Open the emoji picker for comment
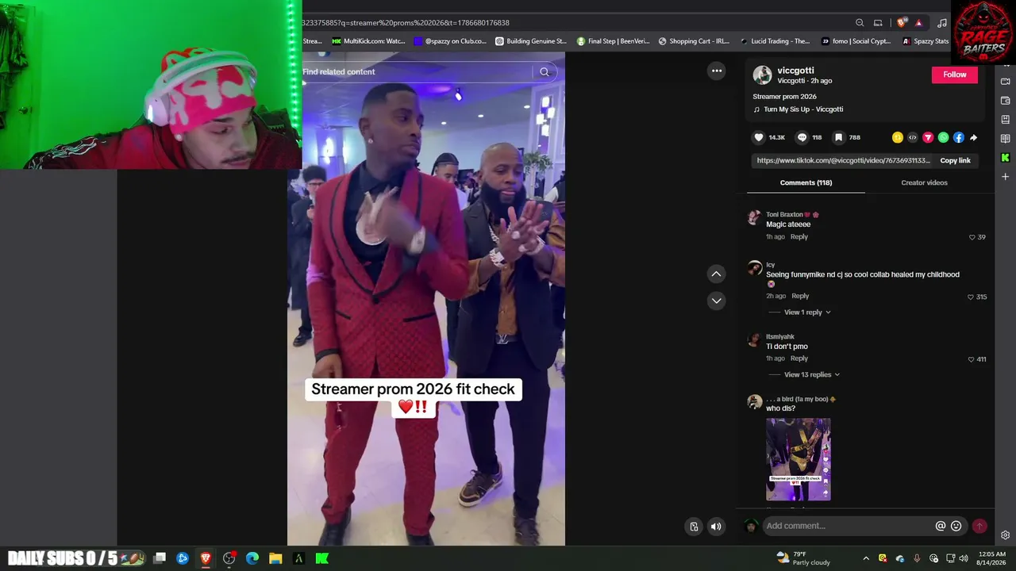The width and height of the screenshot is (1016, 571). click(956, 526)
